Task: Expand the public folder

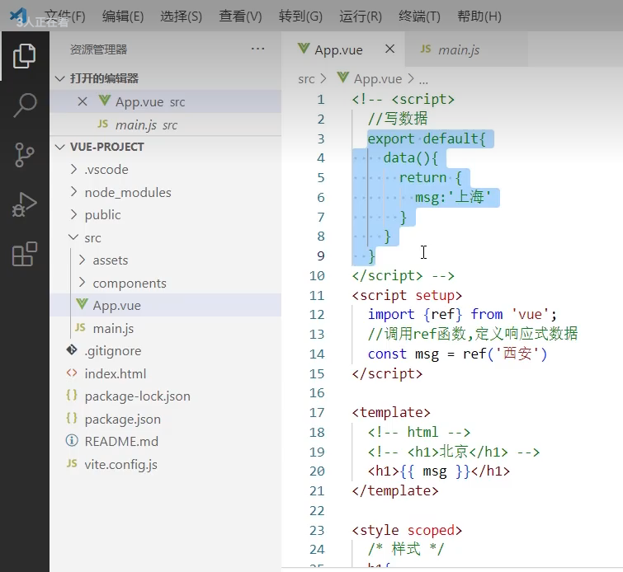Action: click(x=166, y=215)
